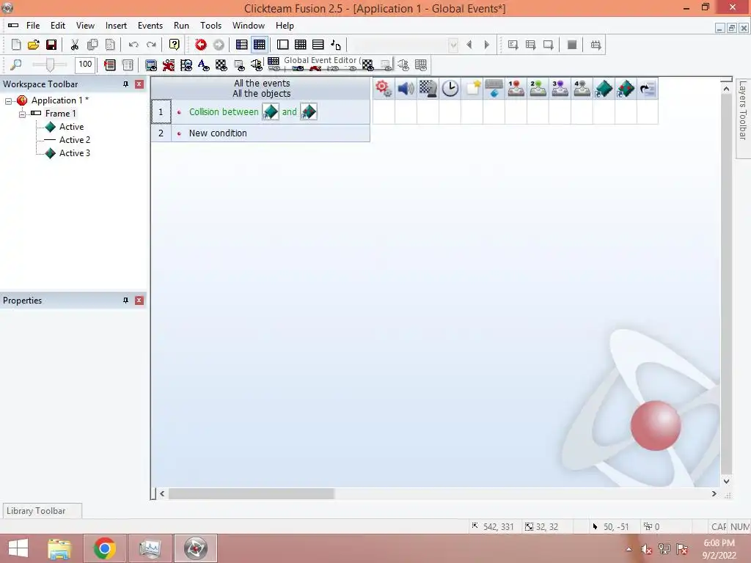Click the zoom magnifier icon

(x=16, y=65)
